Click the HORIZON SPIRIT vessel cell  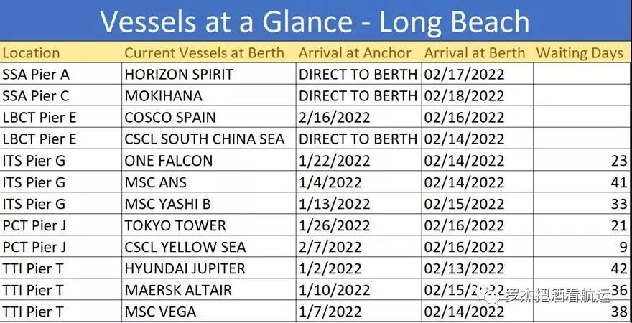(x=178, y=75)
